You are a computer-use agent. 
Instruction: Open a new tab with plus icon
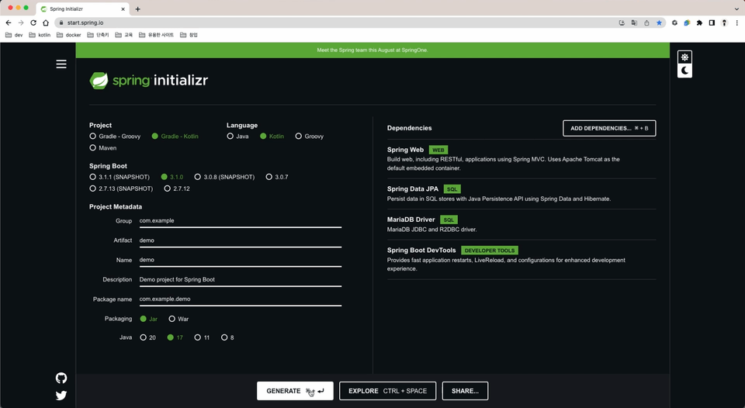point(138,9)
